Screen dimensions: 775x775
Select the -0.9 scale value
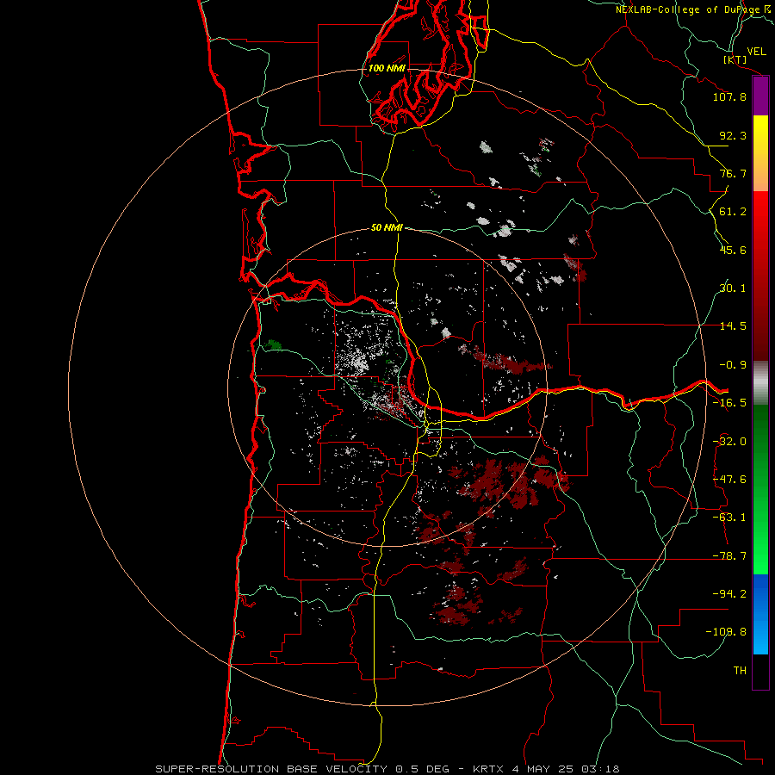point(733,365)
